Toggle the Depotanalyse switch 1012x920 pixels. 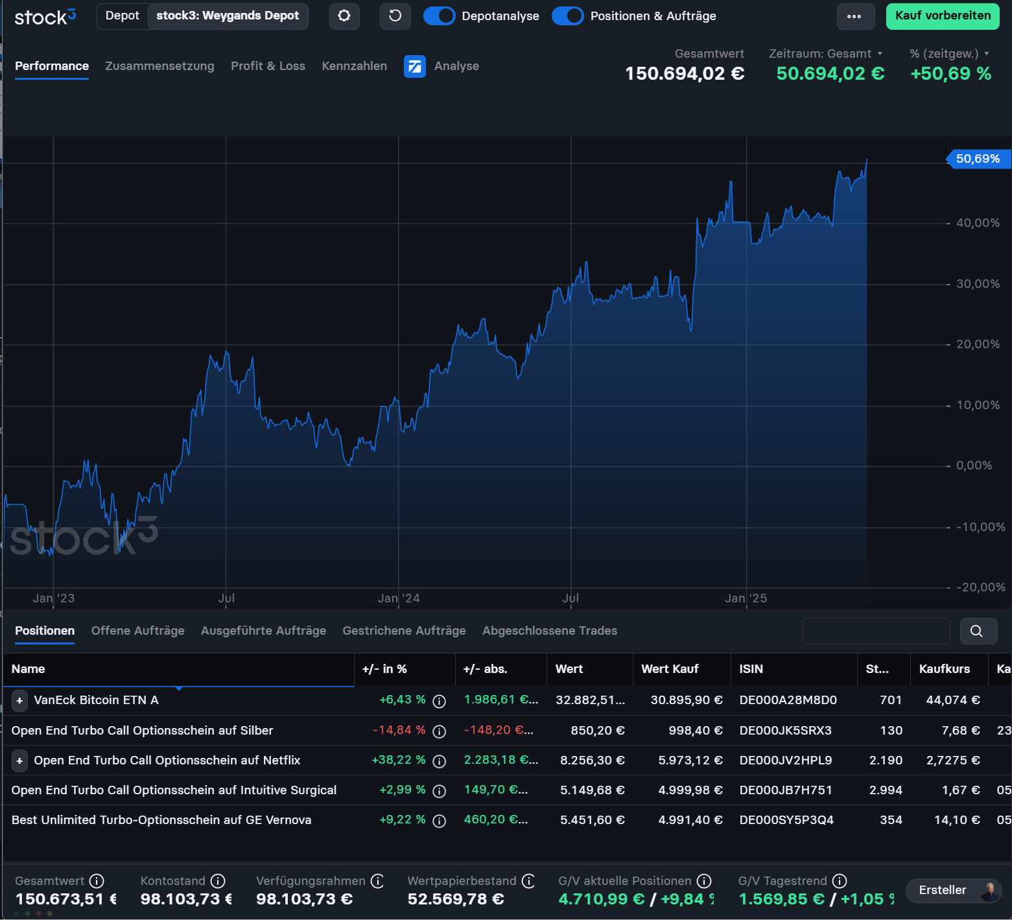pyautogui.click(x=439, y=16)
